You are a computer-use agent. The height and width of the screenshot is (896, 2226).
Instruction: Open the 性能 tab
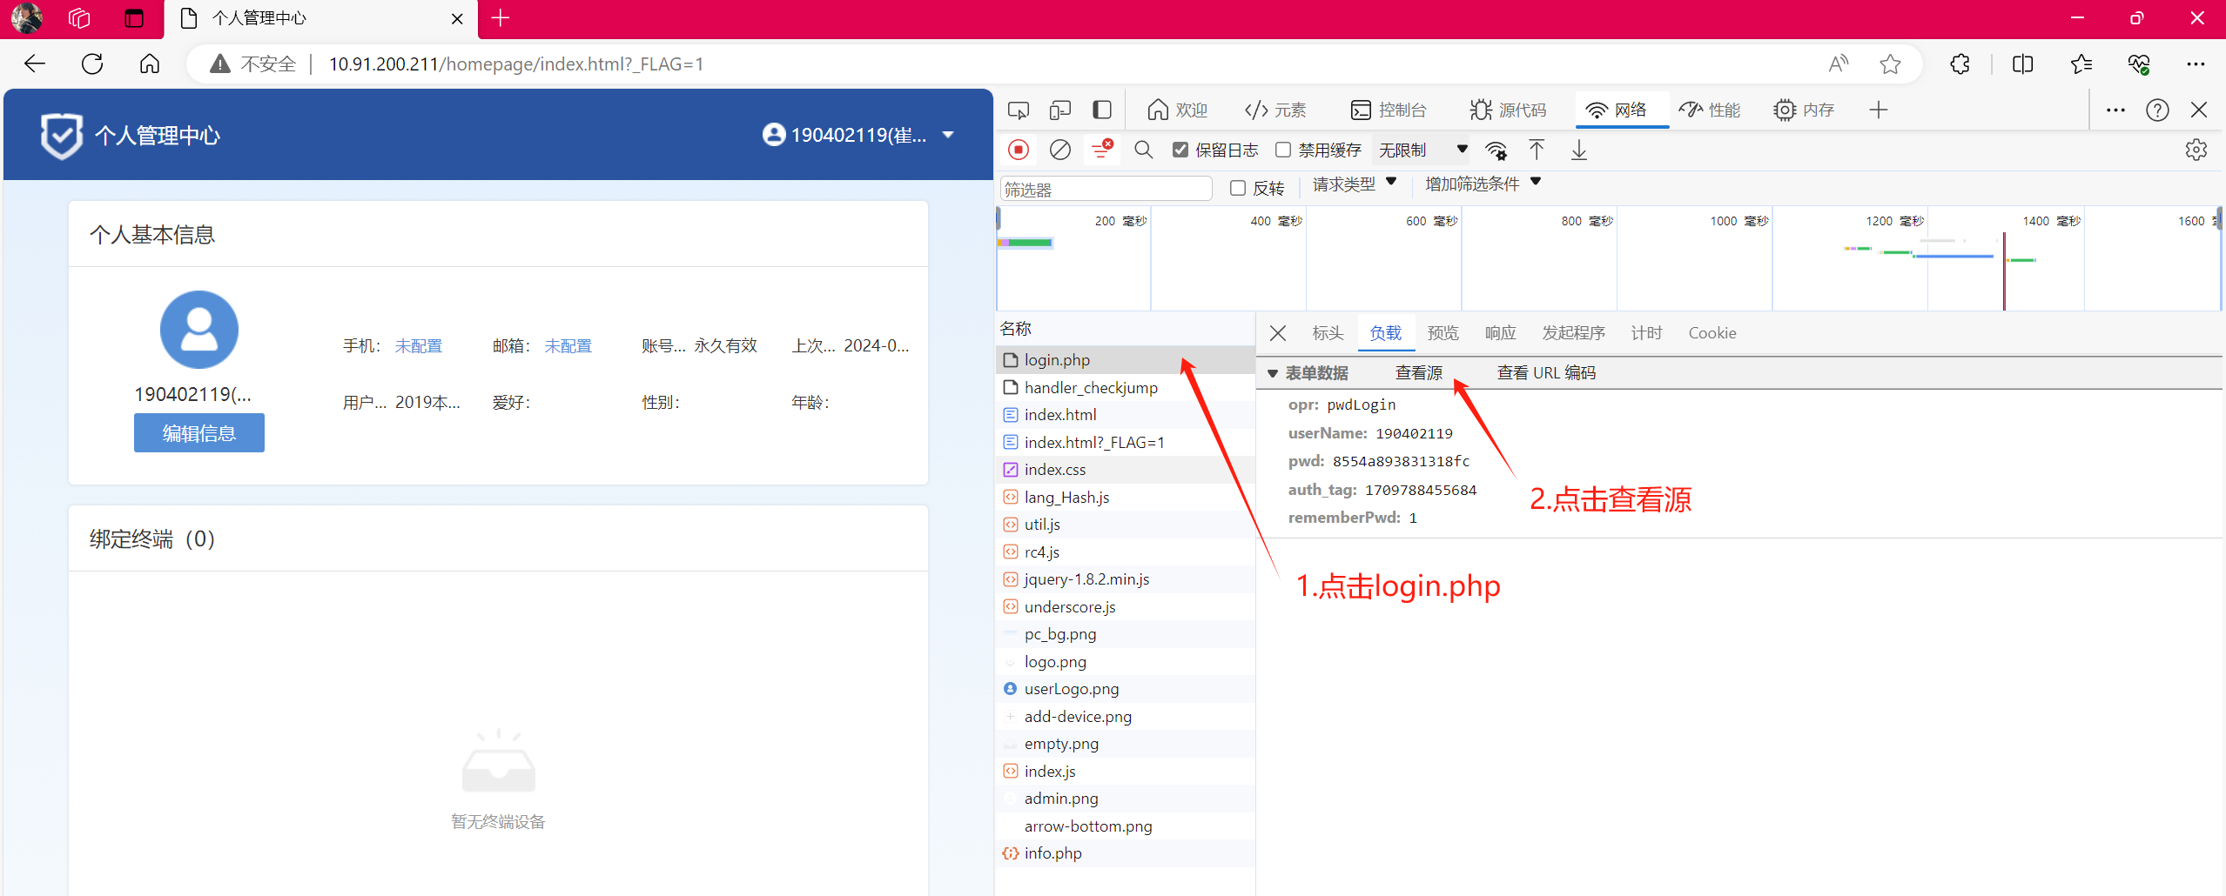1710,110
